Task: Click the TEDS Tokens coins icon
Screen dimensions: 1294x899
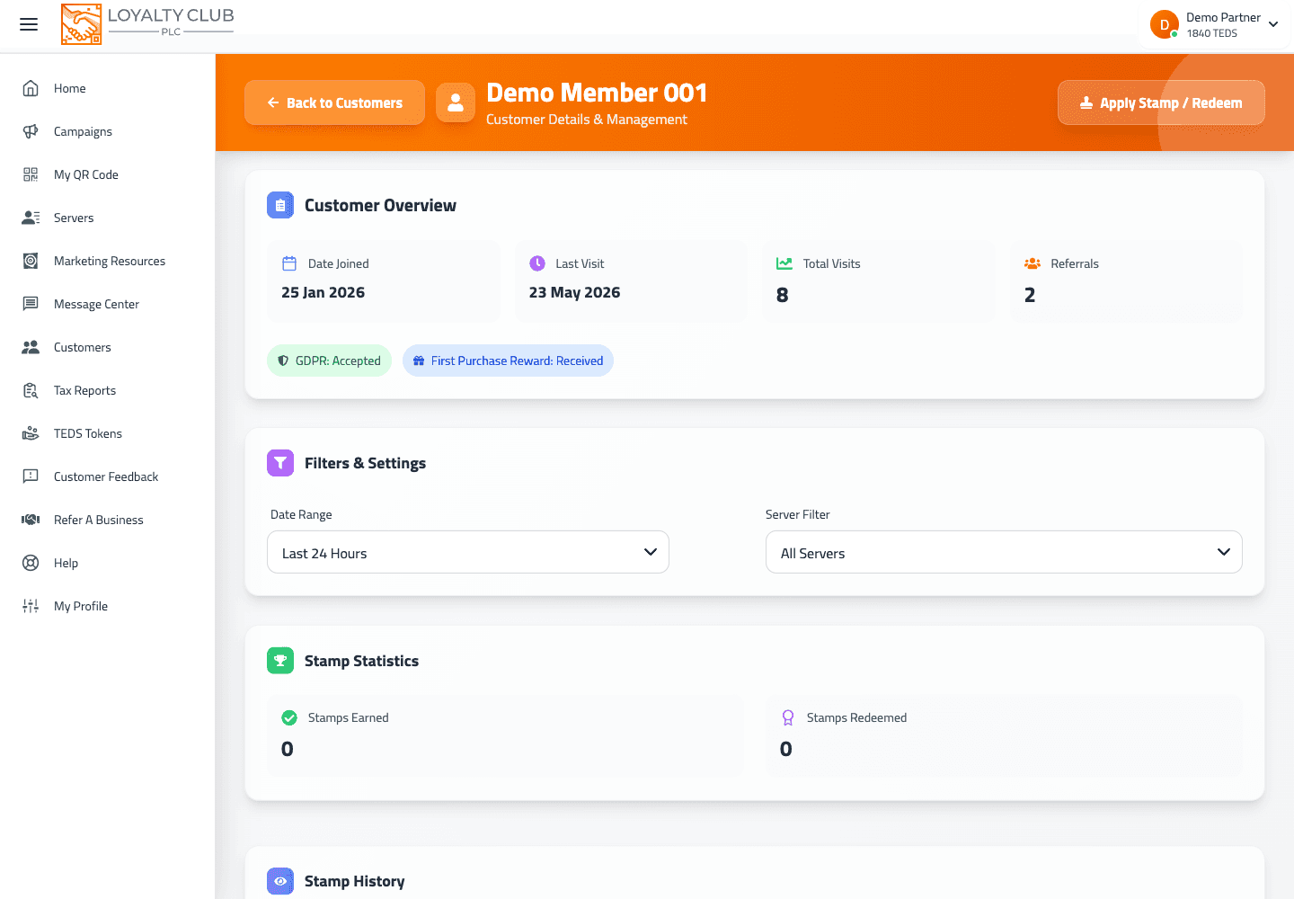Action: pos(31,433)
